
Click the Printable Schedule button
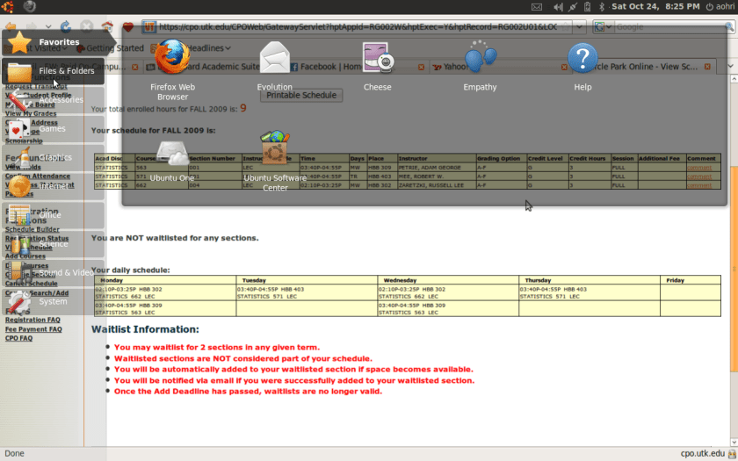301,95
